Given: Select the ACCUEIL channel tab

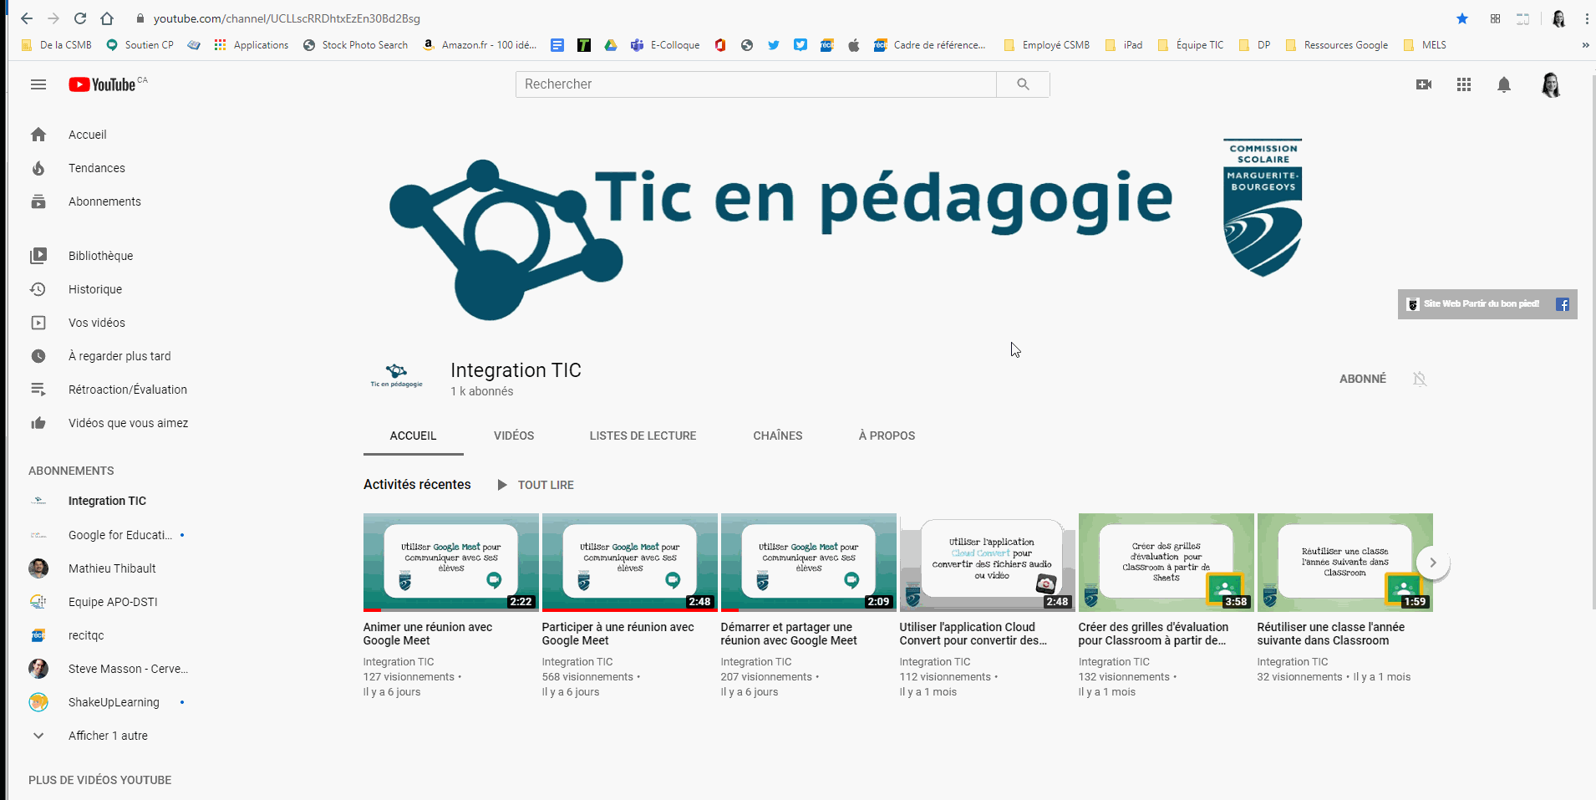Looking at the screenshot, I should (414, 436).
